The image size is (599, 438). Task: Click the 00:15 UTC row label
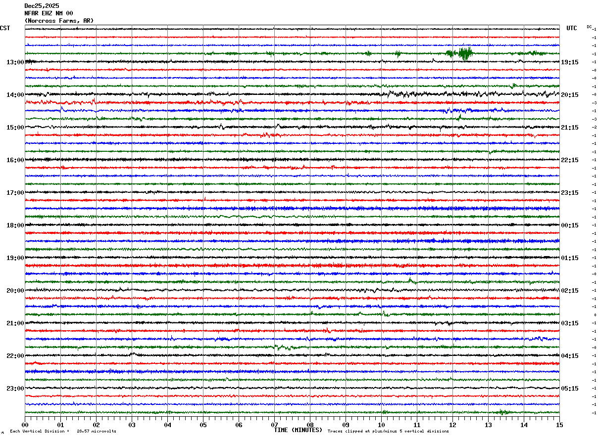point(569,225)
